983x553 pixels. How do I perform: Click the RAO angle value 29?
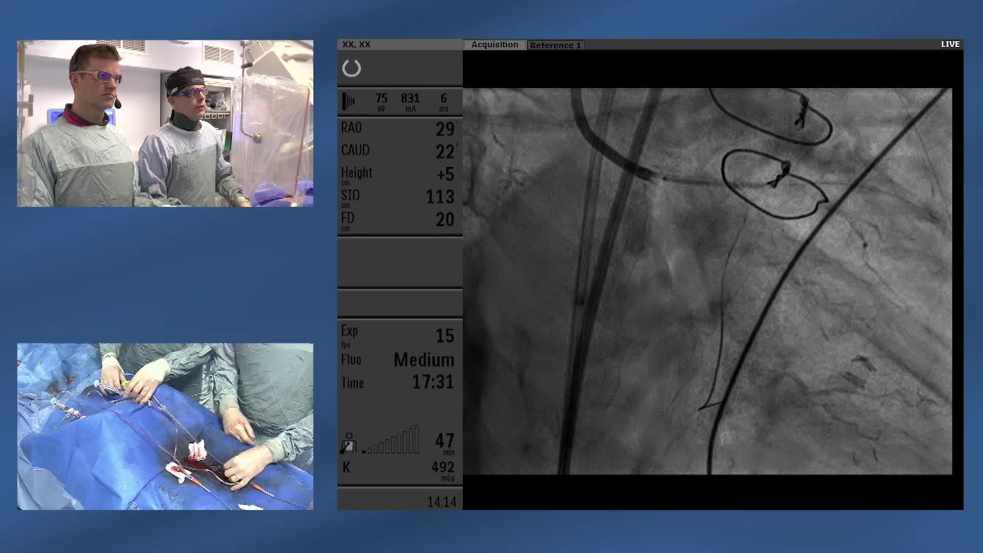click(x=444, y=129)
